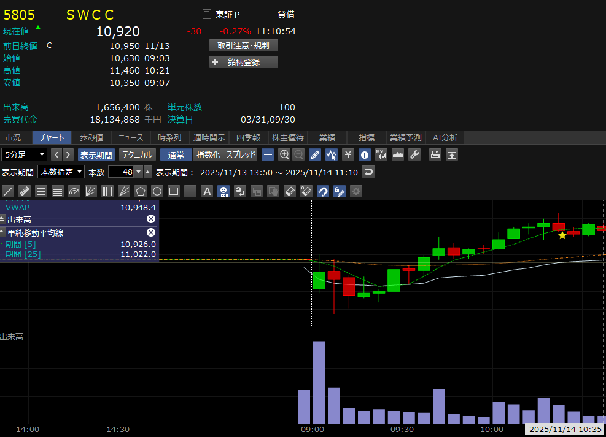Click the bar count input field showing 48
606x437 pixels.
click(121, 172)
